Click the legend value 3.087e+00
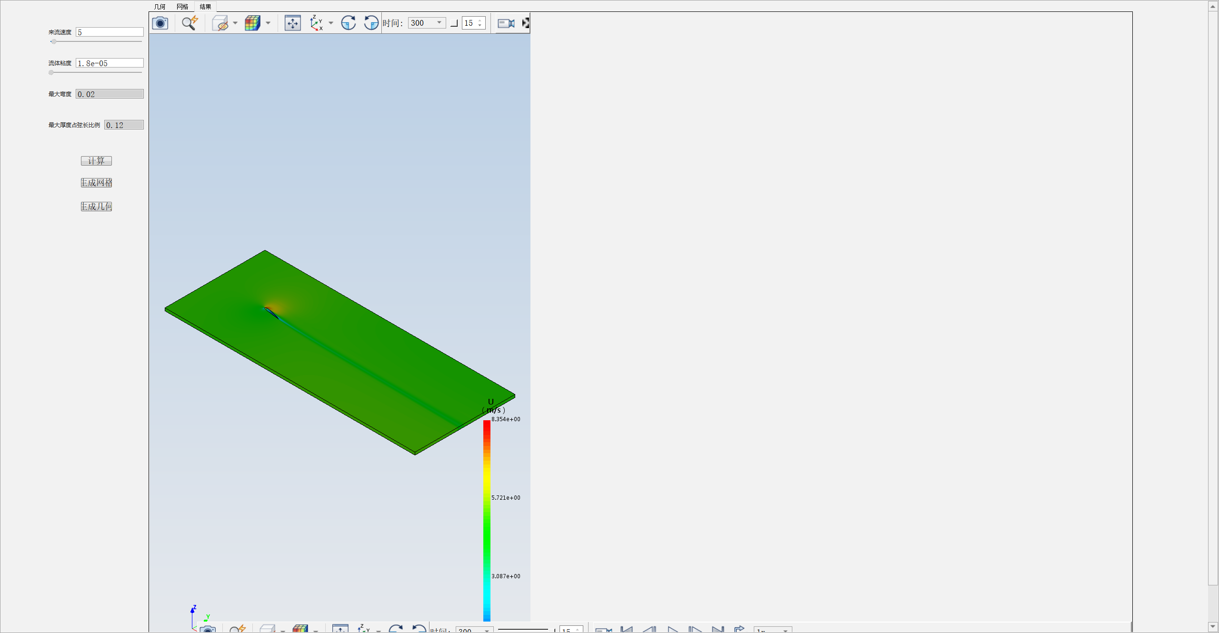The height and width of the screenshot is (633, 1219). [506, 576]
